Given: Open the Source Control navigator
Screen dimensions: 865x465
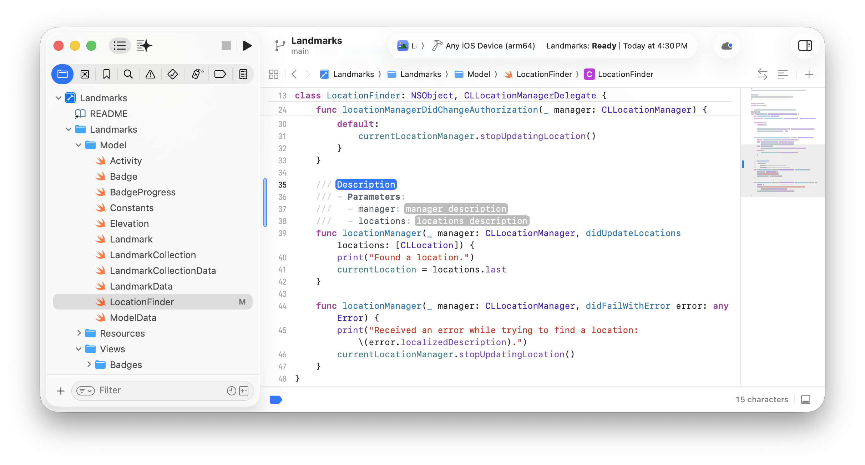Looking at the screenshot, I should coord(85,74).
